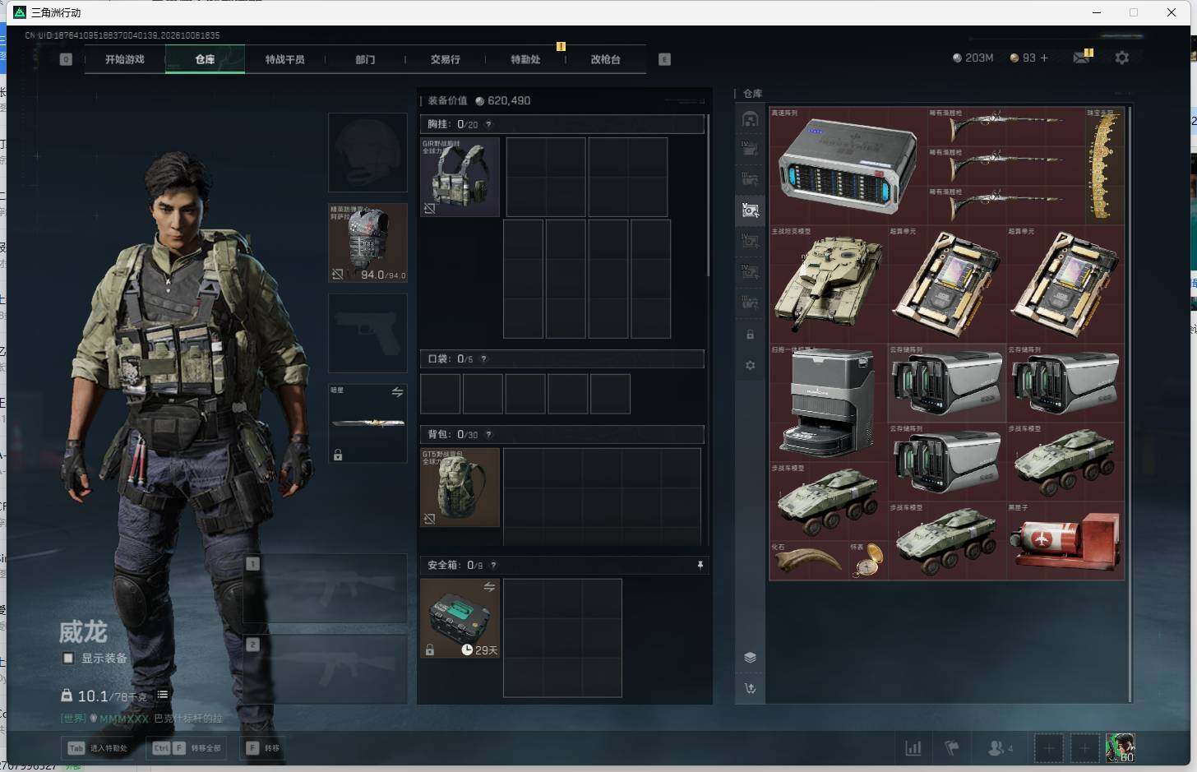Select the main warehouse icon in sidebar

[750, 119]
